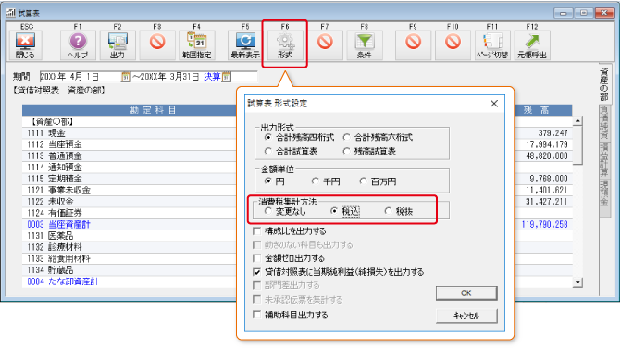The image size is (621, 348).
Task: Open the F8 条件 filter icon
Action: pos(365,45)
